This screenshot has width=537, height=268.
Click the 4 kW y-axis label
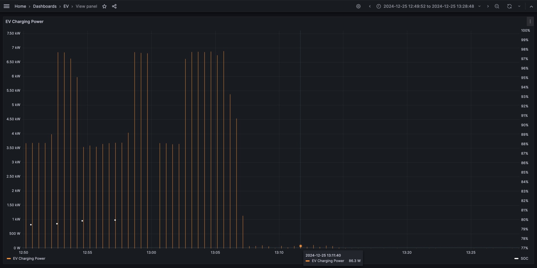pyautogui.click(x=16, y=133)
